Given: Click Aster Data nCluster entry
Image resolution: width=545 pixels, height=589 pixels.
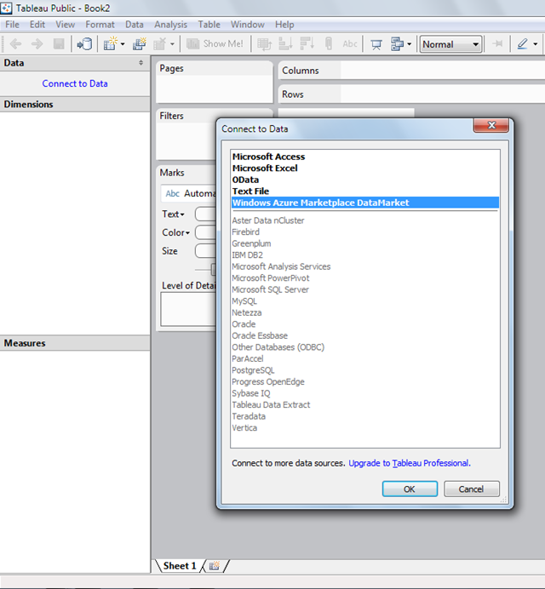Looking at the screenshot, I should coord(365,220).
